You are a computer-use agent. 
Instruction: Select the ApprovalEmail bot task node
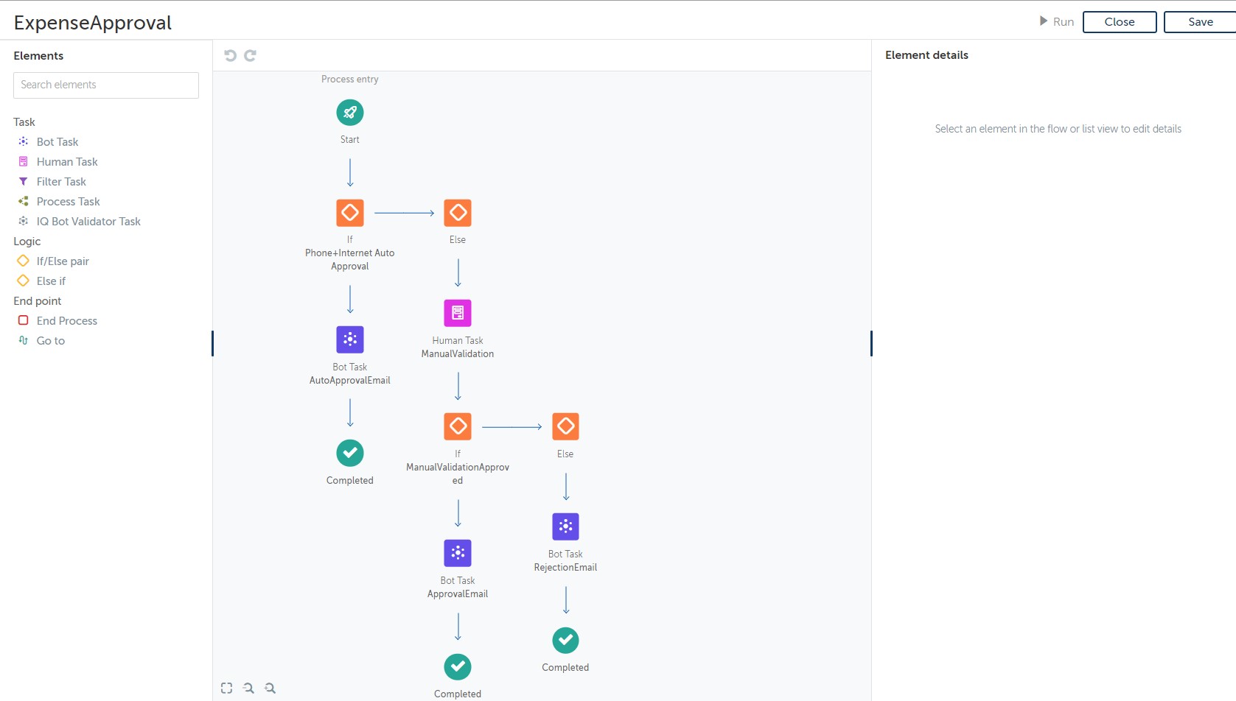pyautogui.click(x=458, y=553)
